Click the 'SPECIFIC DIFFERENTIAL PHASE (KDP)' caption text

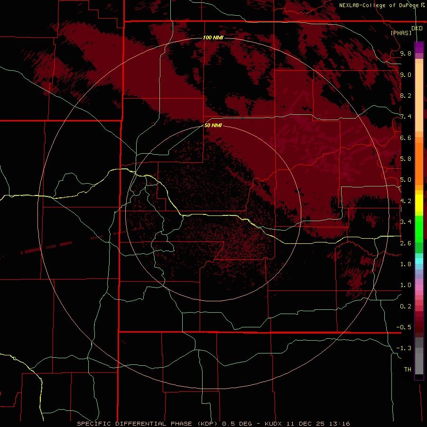coord(148,424)
